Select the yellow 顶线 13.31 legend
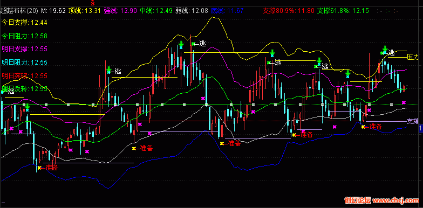Image resolution: width=423 pixels, height=208 pixels. [x=84, y=11]
